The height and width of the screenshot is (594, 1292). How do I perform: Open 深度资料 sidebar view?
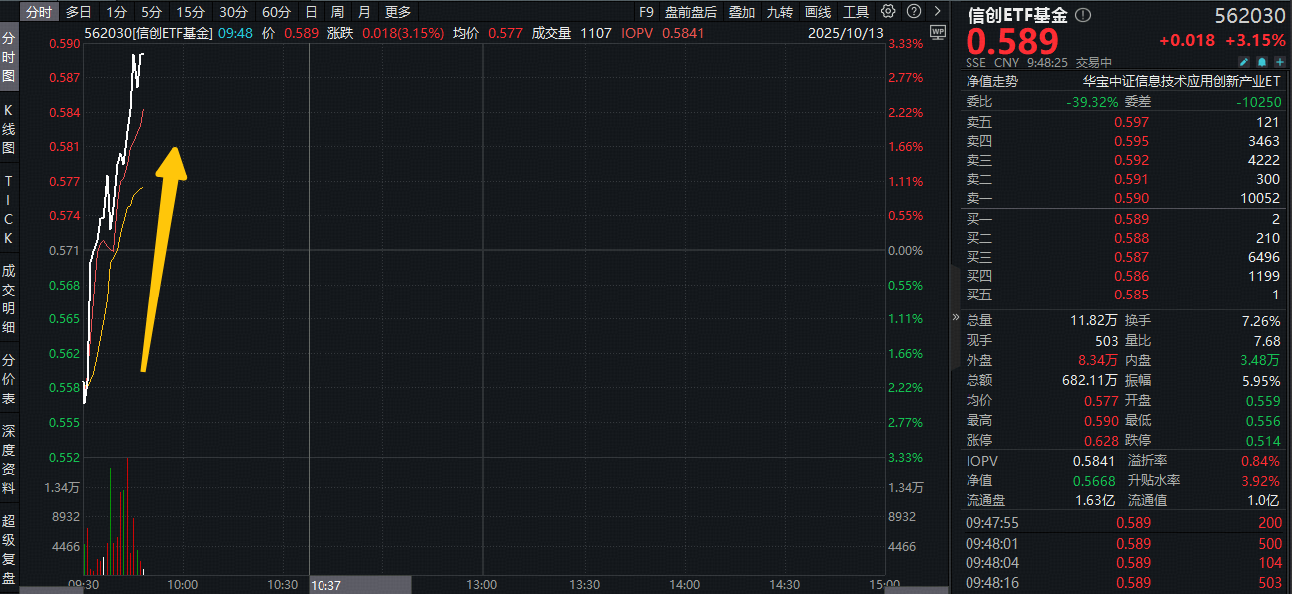pos(9,460)
